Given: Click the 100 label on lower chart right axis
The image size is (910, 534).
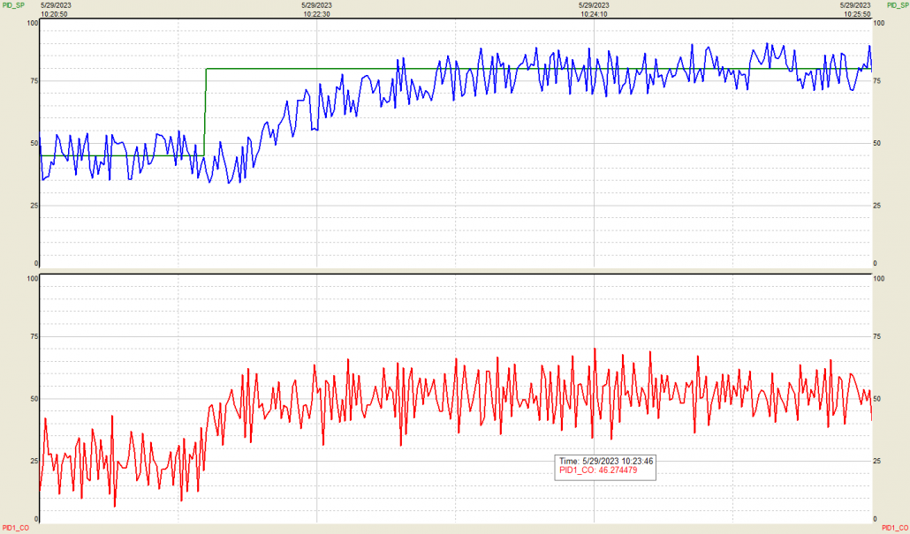Looking at the screenshot, I should 880,279.
